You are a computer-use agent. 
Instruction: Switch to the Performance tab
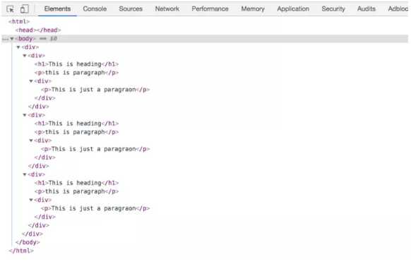210,8
